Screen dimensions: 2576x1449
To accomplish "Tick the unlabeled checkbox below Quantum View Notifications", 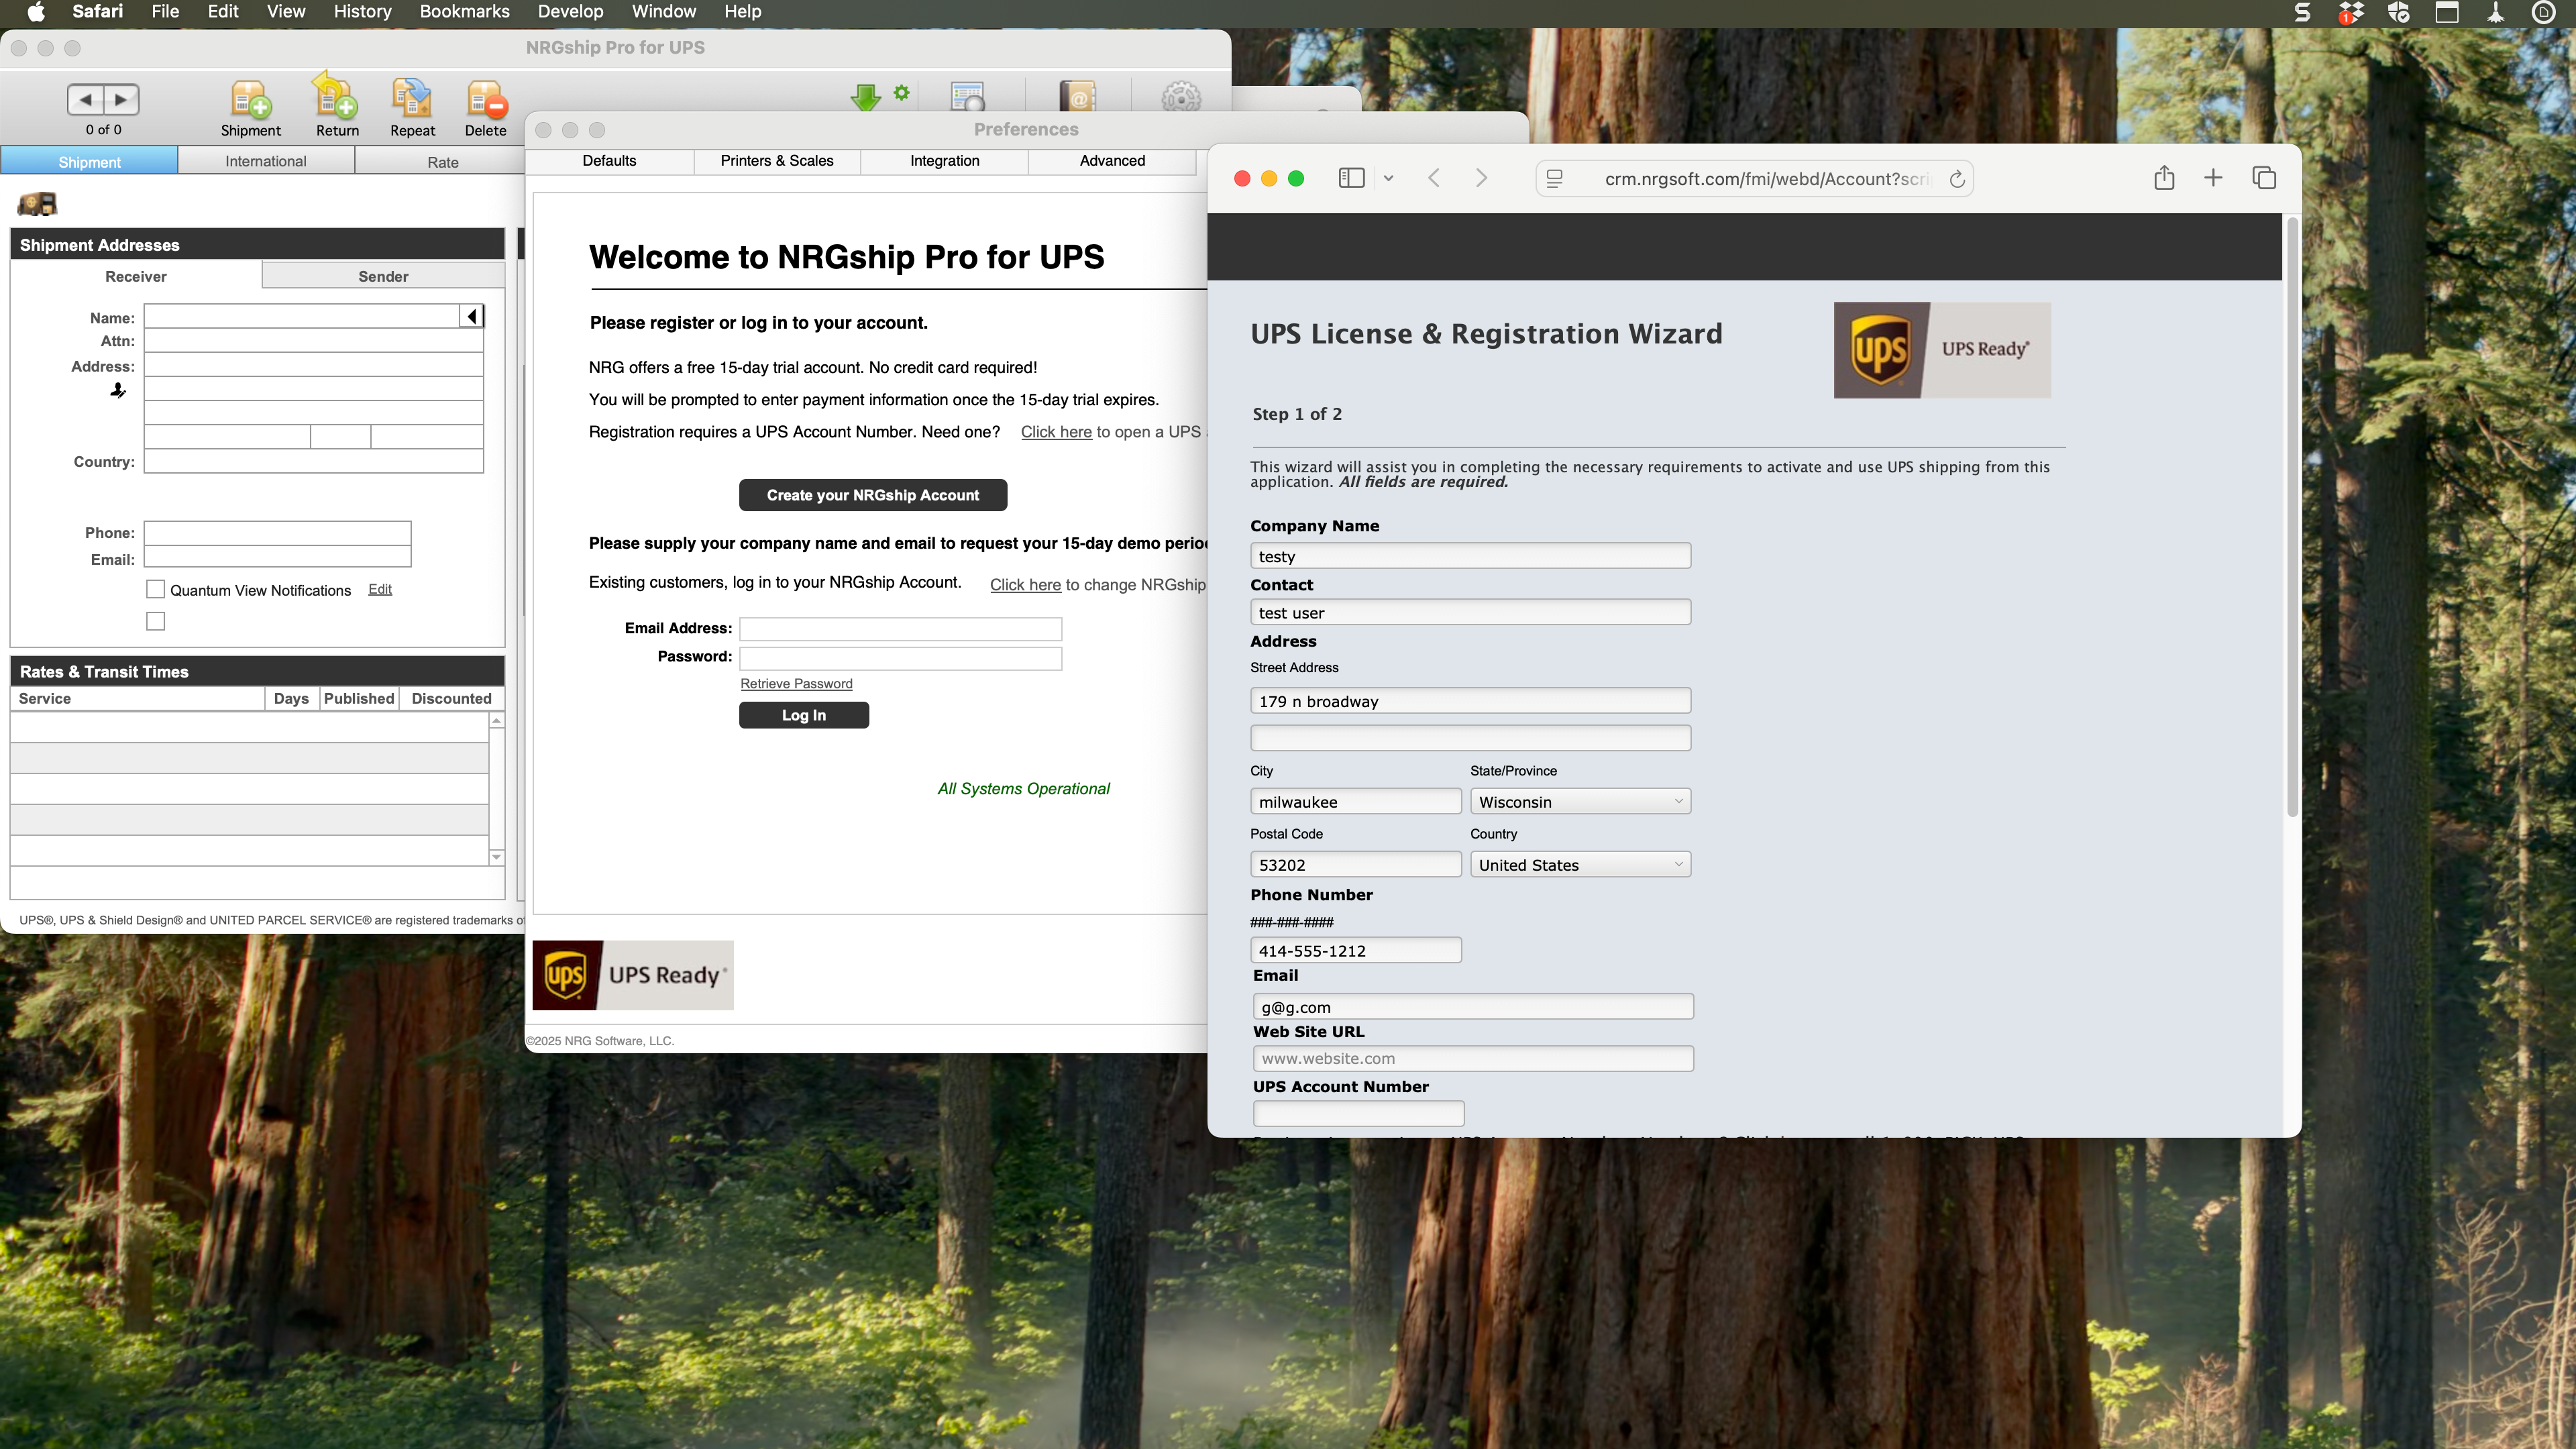I will [155, 621].
